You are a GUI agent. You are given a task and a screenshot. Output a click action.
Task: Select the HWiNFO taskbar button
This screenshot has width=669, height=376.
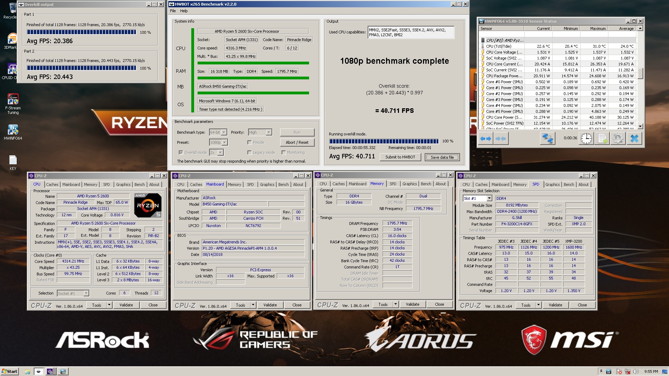[x=63, y=371]
